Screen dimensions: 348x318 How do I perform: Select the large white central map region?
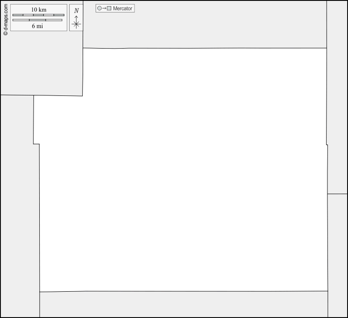[183, 178]
